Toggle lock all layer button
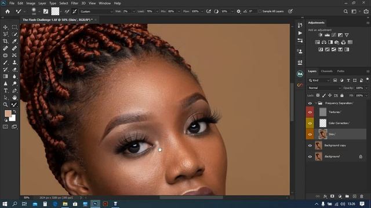Image resolution: width=371 pixels, height=208 pixels. point(342,95)
